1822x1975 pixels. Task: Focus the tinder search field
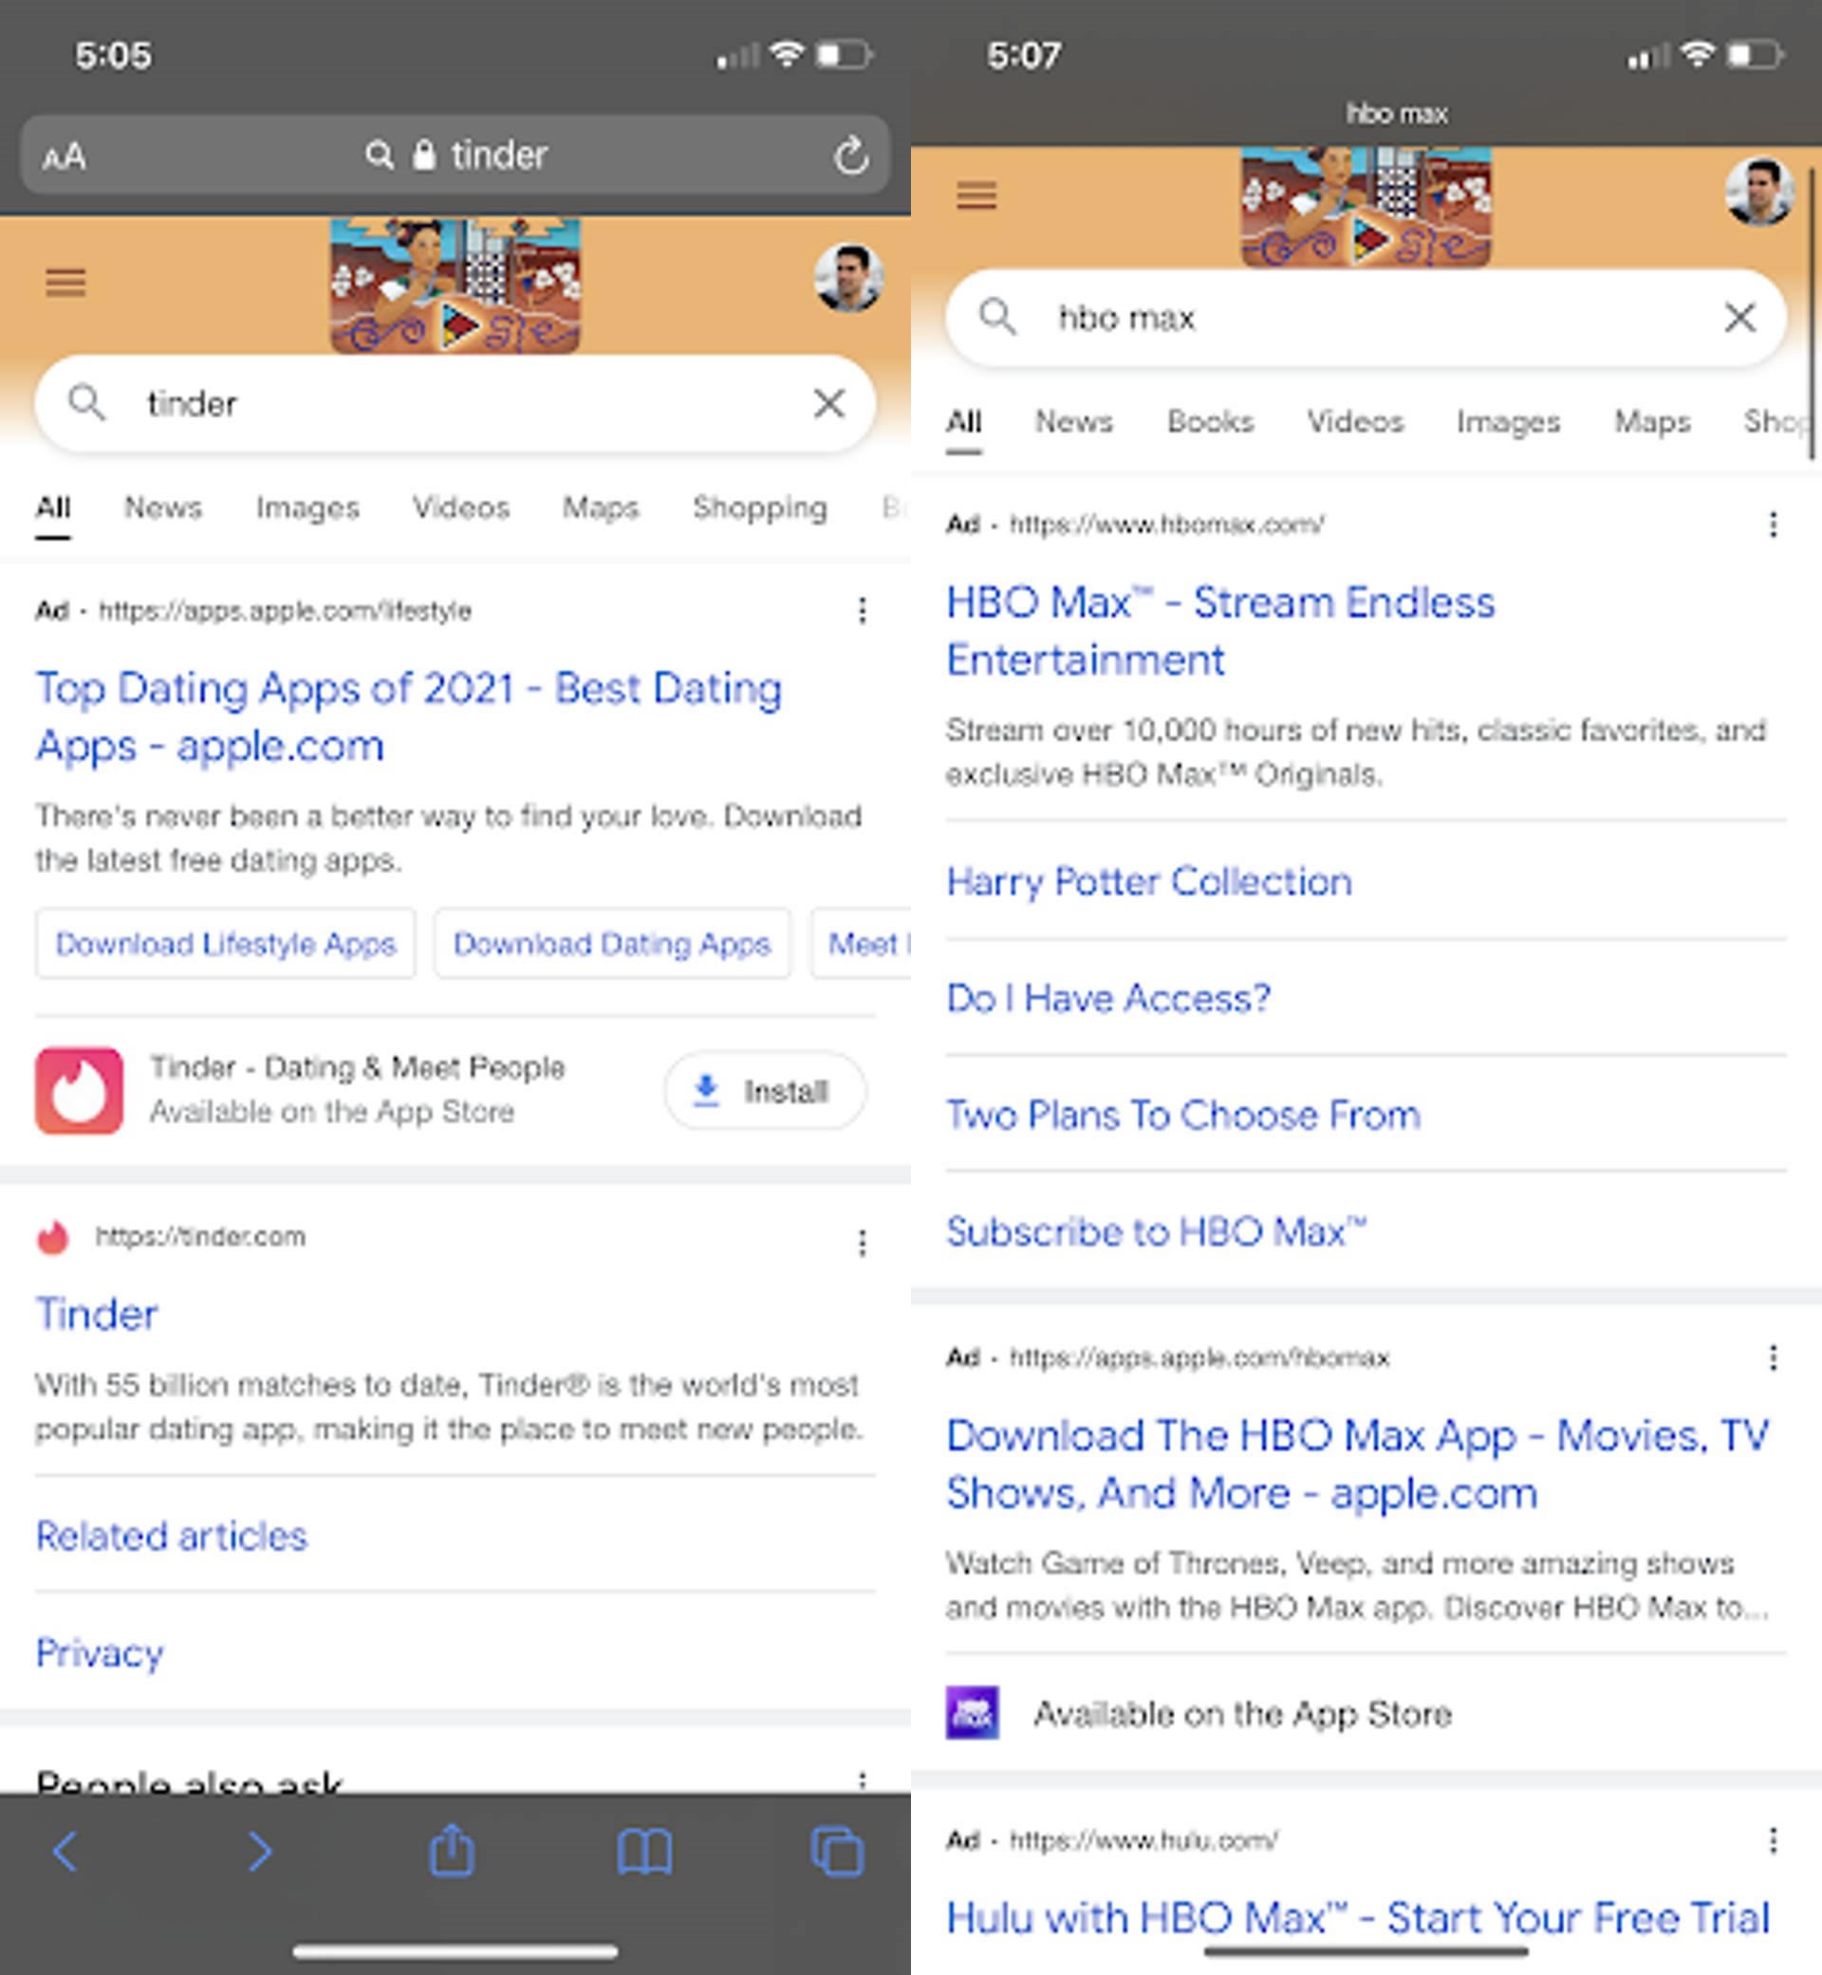point(455,404)
